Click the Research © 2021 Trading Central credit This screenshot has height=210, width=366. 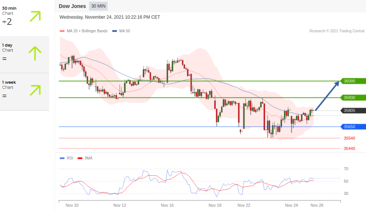pyautogui.click(x=337, y=31)
